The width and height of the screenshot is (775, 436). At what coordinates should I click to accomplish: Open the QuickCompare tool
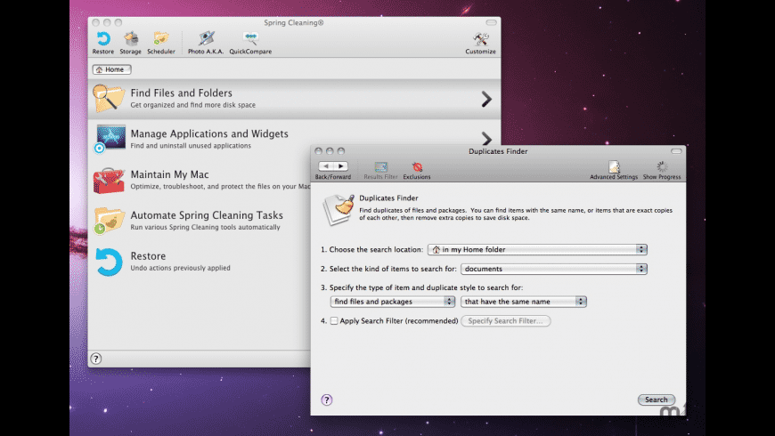[250, 39]
